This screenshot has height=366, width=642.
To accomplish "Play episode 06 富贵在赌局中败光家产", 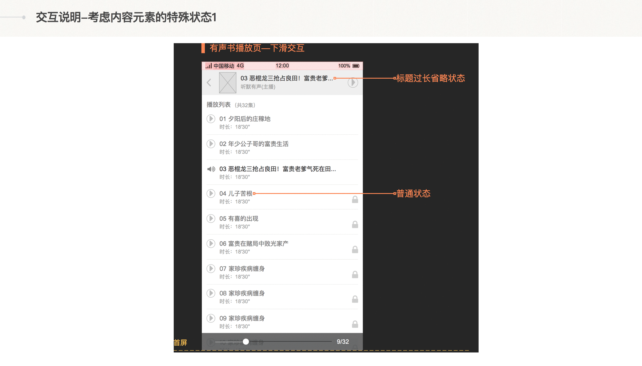I will [x=211, y=243].
